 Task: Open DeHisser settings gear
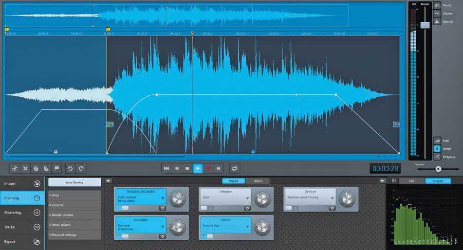(x=332, y=208)
